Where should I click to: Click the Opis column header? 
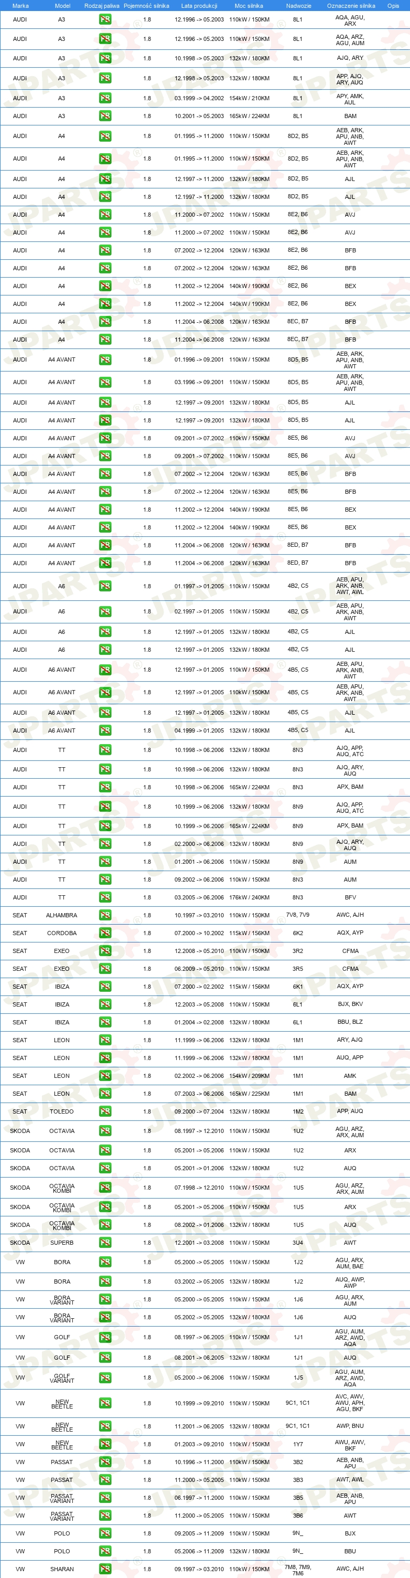pos(393,6)
